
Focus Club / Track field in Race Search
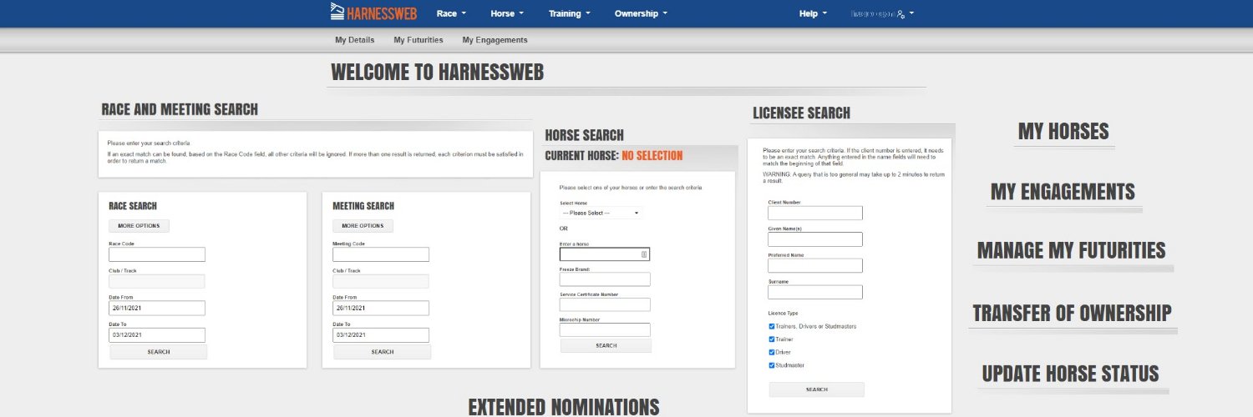click(x=157, y=281)
